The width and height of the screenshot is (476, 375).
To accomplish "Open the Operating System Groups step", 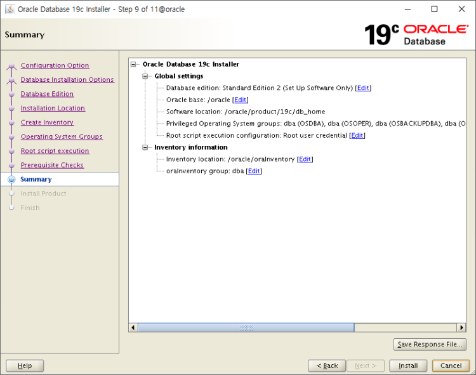I will [62, 137].
